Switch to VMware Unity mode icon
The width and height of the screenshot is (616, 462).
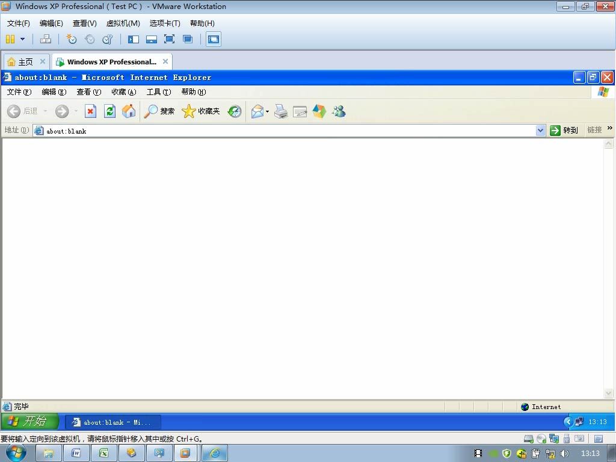[188, 39]
